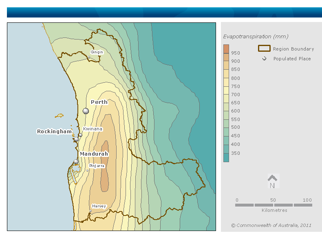Click the small island west of Perth

pyautogui.click(x=59, y=116)
